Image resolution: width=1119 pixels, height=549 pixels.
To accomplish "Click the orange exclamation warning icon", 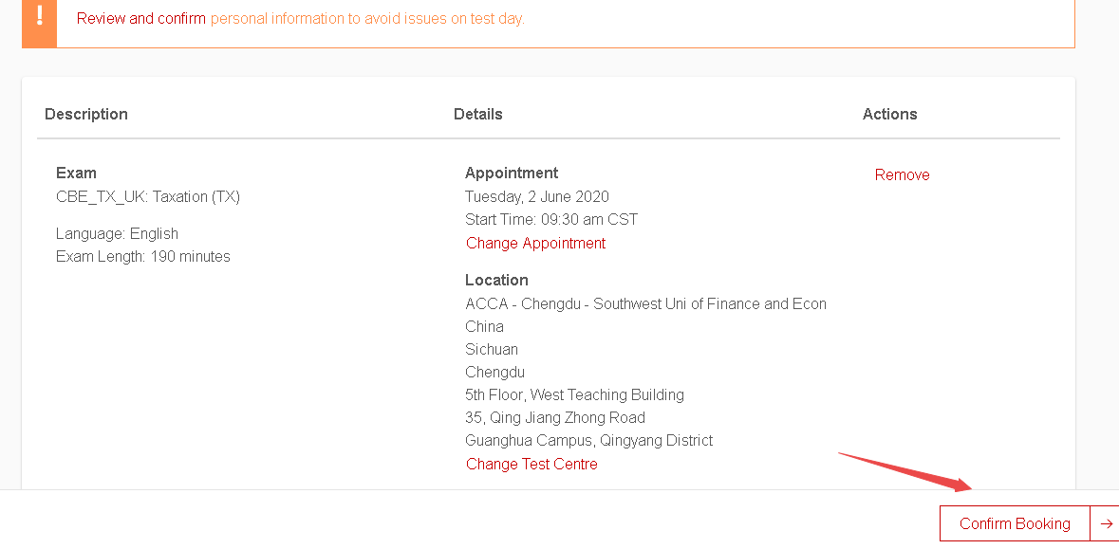I will (39, 17).
